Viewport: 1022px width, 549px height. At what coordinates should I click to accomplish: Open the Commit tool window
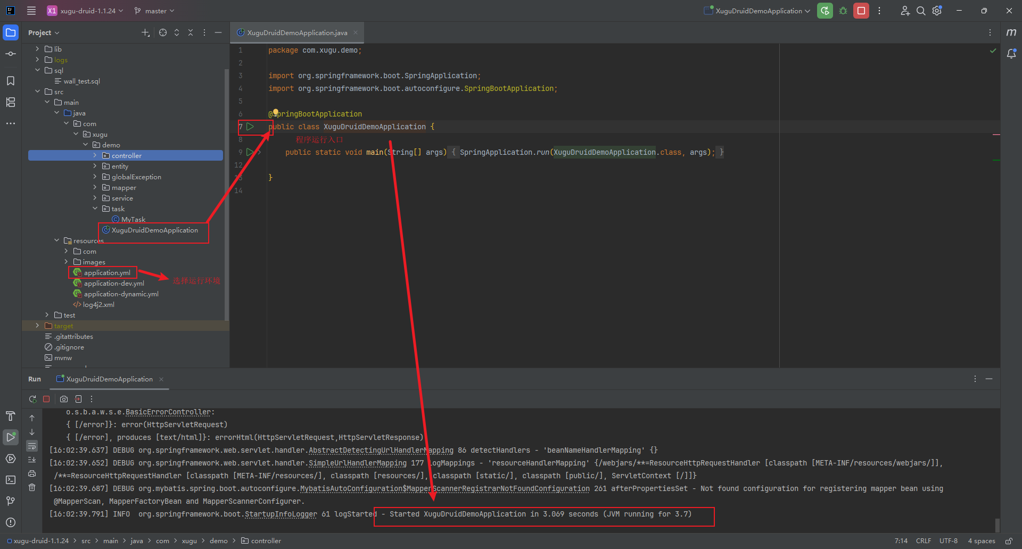click(11, 54)
